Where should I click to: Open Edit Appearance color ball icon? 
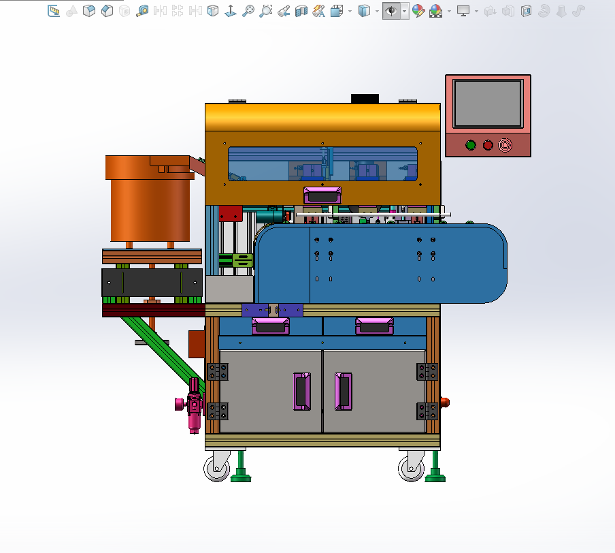point(418,11)
